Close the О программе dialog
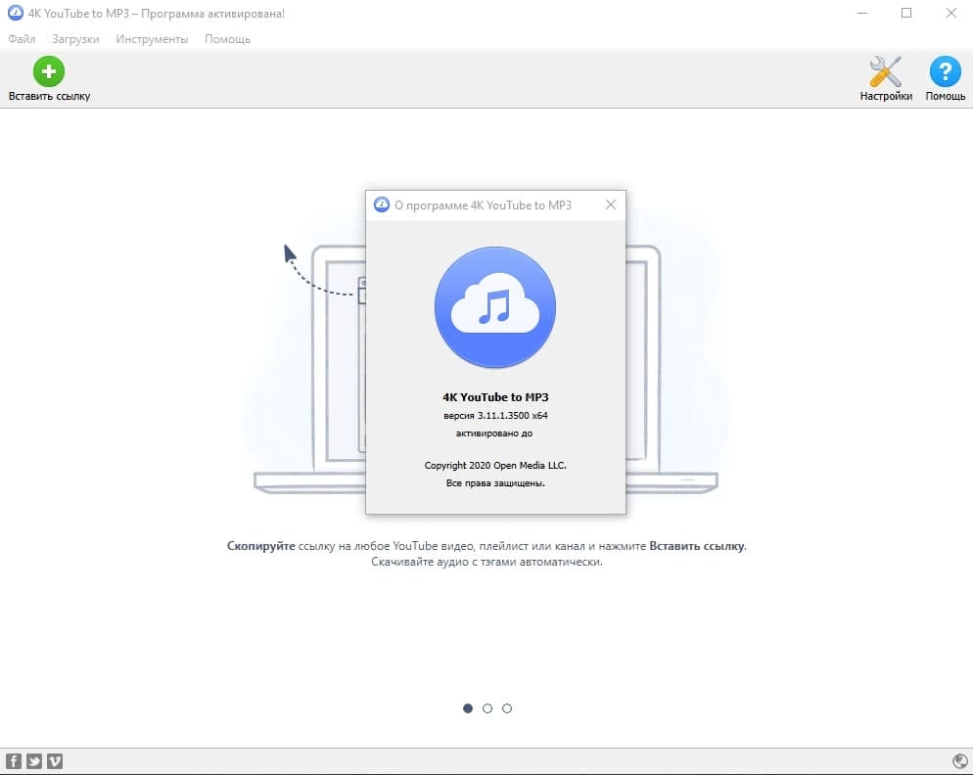This screenshot has height=775, width=973. pos(611,205)
